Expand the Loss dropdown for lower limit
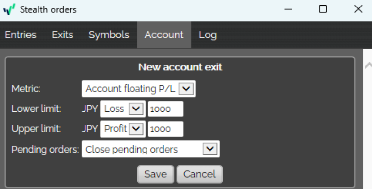 pyautogui.click(x=122, y=109)
